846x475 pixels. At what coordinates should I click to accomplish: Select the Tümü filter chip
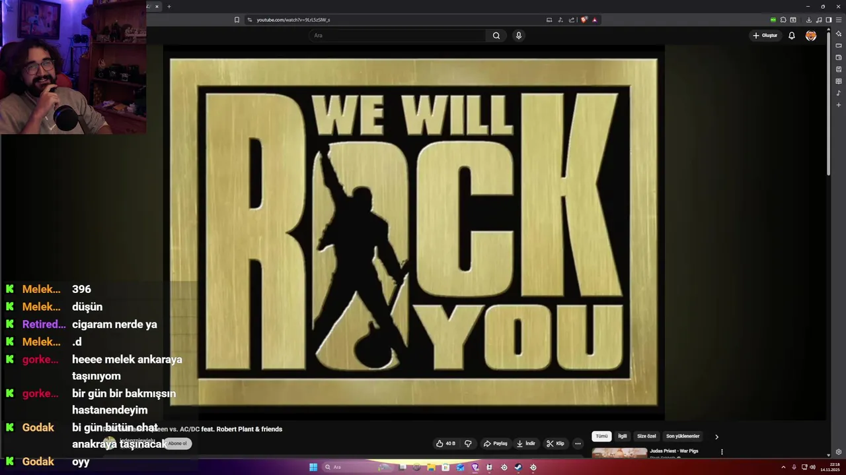click(601, 436)
